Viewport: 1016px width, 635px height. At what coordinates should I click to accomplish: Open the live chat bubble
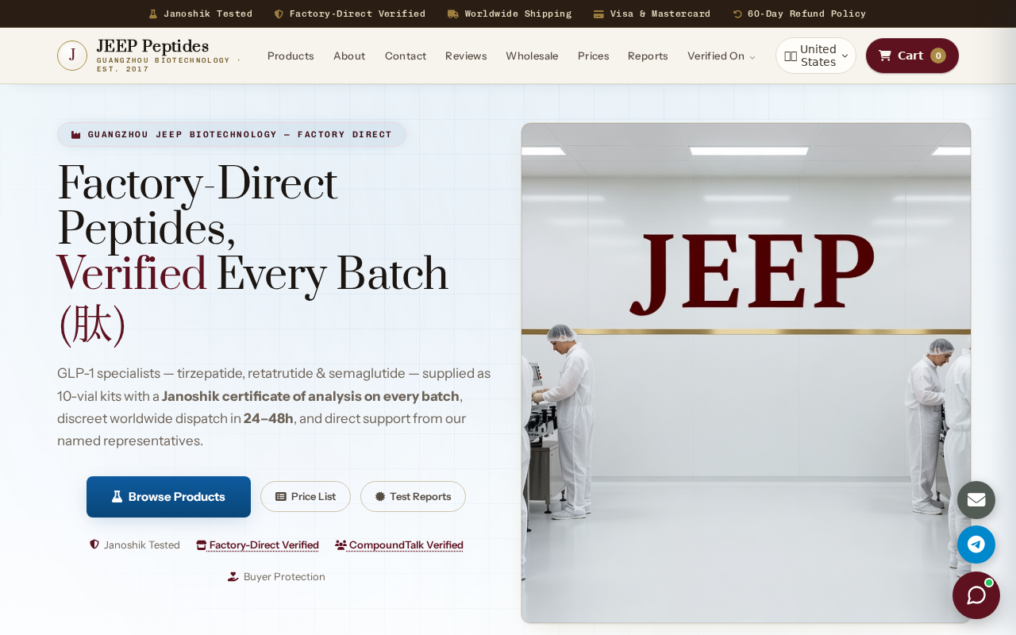coord(976,595)
